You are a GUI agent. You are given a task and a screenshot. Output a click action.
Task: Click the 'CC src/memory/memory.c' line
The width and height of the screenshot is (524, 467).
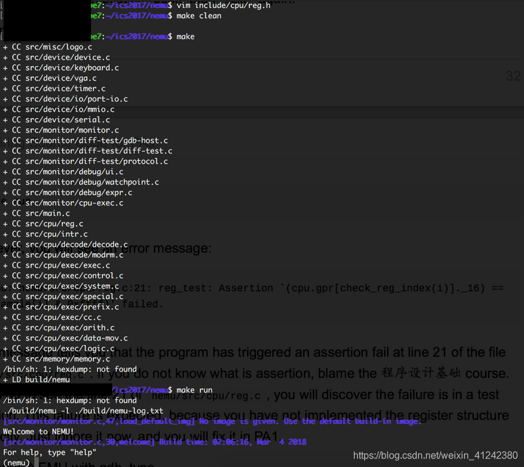point(56,359)
